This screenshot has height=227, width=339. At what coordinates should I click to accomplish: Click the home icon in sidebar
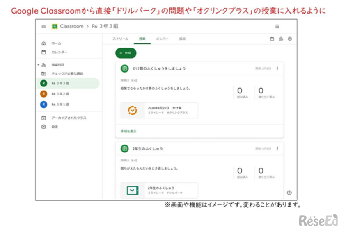pyautogui.click(x=44, y=43)
